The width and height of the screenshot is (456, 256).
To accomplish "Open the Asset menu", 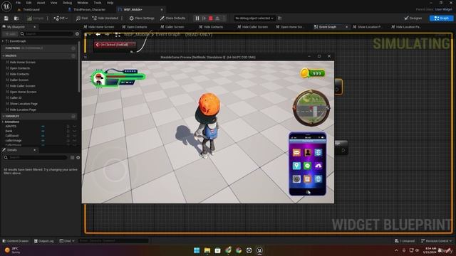I will click(x=41, y=3).
